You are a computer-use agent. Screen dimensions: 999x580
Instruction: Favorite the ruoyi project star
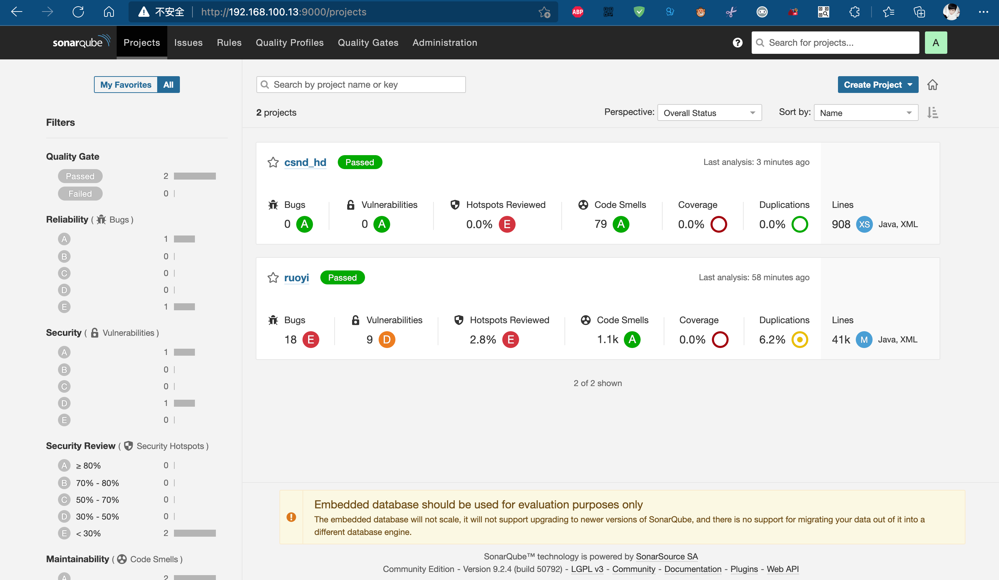pyautogui.click(x=273, y=277)
